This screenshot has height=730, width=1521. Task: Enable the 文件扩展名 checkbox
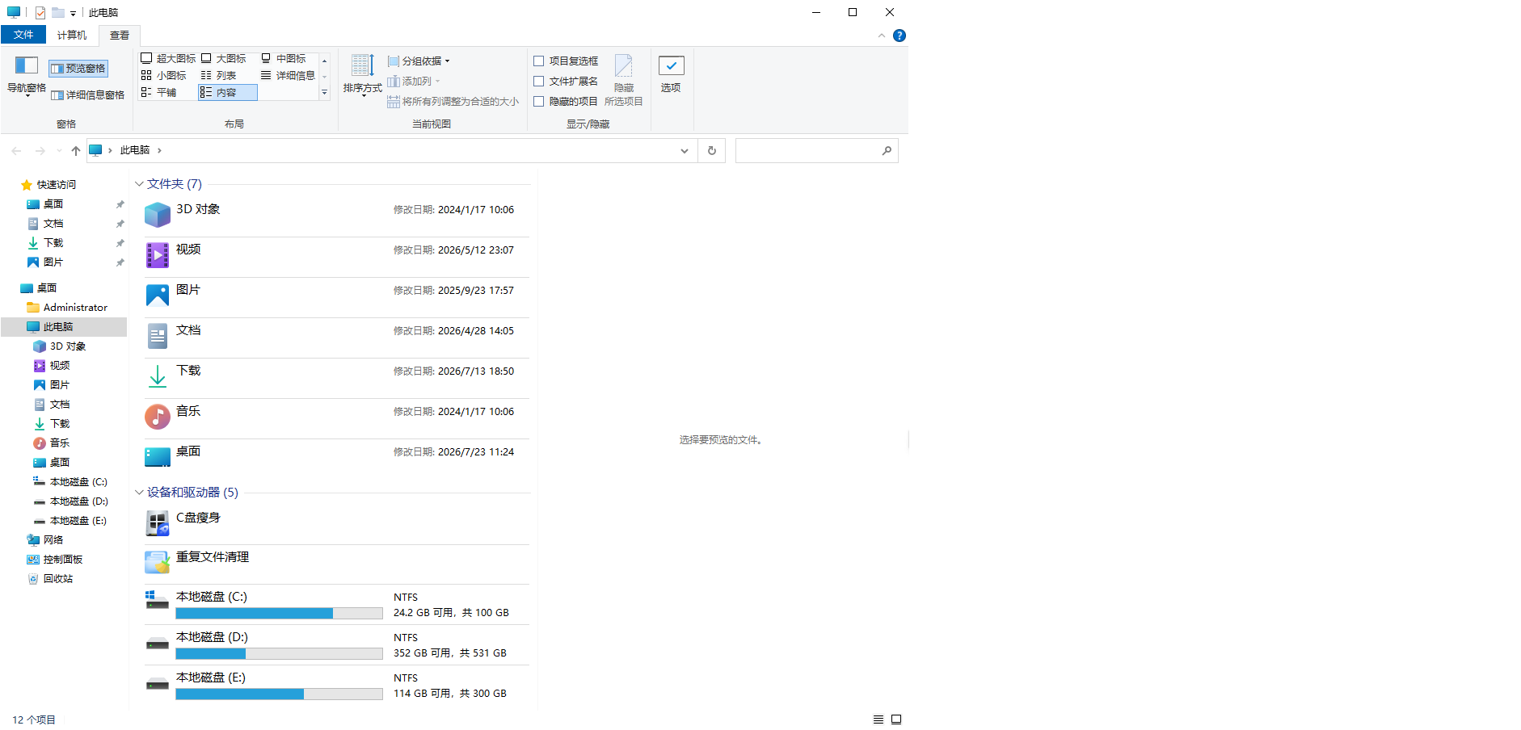click(x=539, y=82)
